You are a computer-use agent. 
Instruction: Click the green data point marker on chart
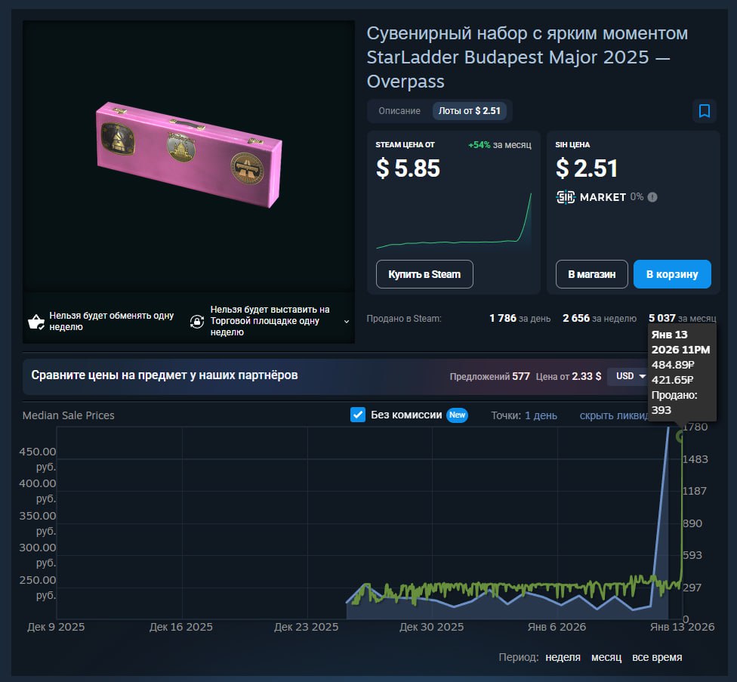coord(681,437)
